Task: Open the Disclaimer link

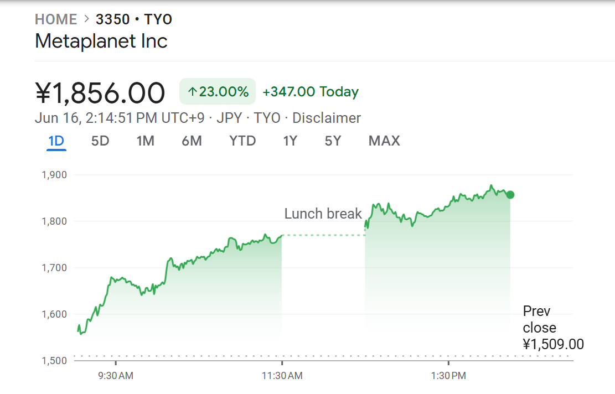Action: pyautogui.click(x=327, y=118)
